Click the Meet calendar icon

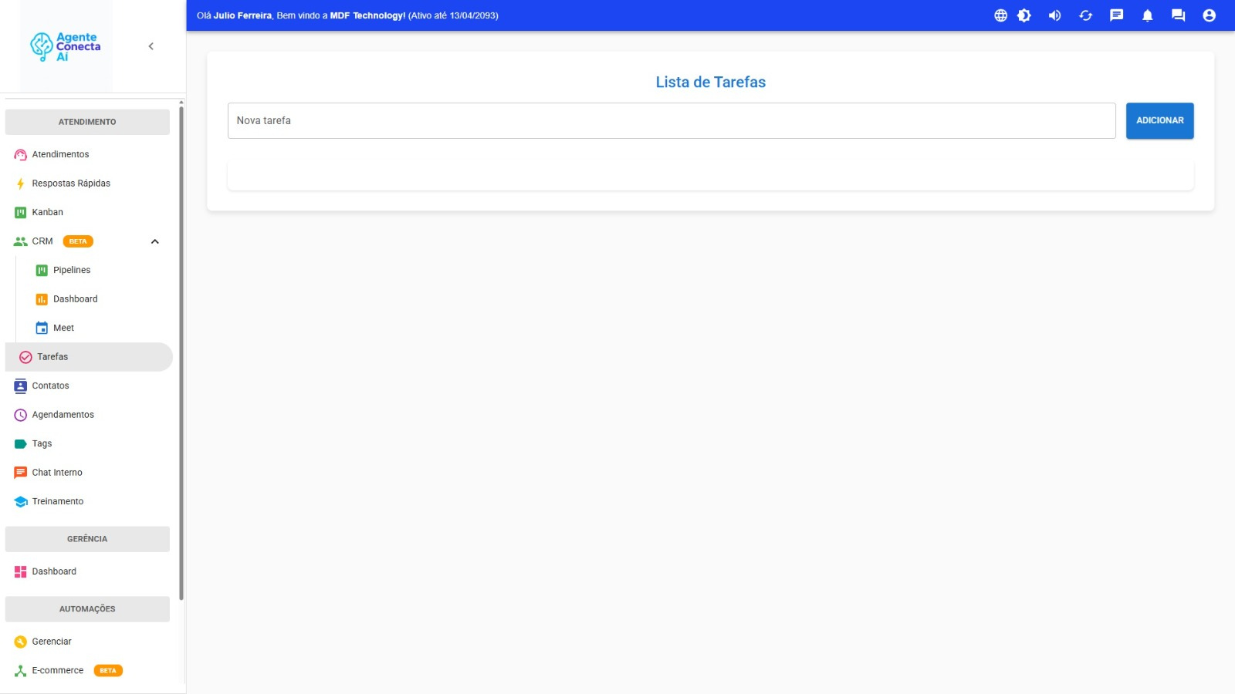(42, 328)
